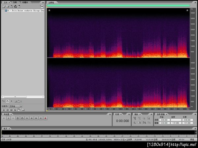Click the Close File icon in Files panel
This screenshot has width=198, height=148.
[x=8, y=7]
